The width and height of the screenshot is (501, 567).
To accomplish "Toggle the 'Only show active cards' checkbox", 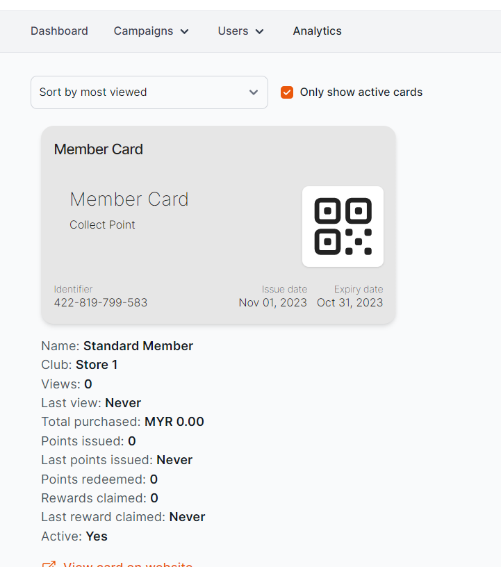I will (x=287, y=92).
